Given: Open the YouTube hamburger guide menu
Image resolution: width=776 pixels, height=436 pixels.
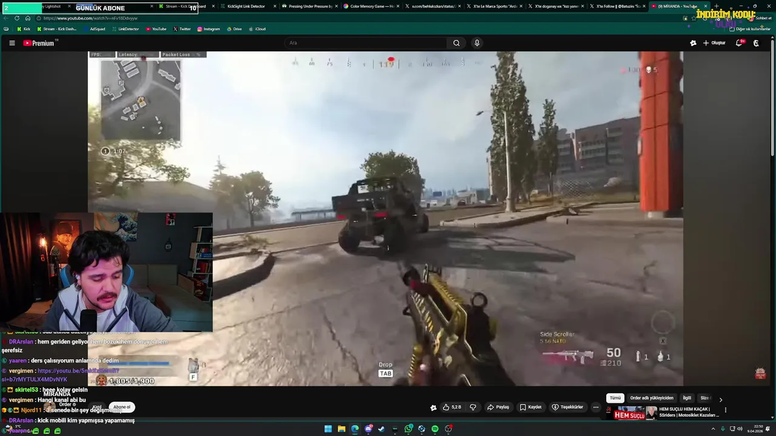Looking at the screenshot, I should pyautogui.click(x=12, y=43).
